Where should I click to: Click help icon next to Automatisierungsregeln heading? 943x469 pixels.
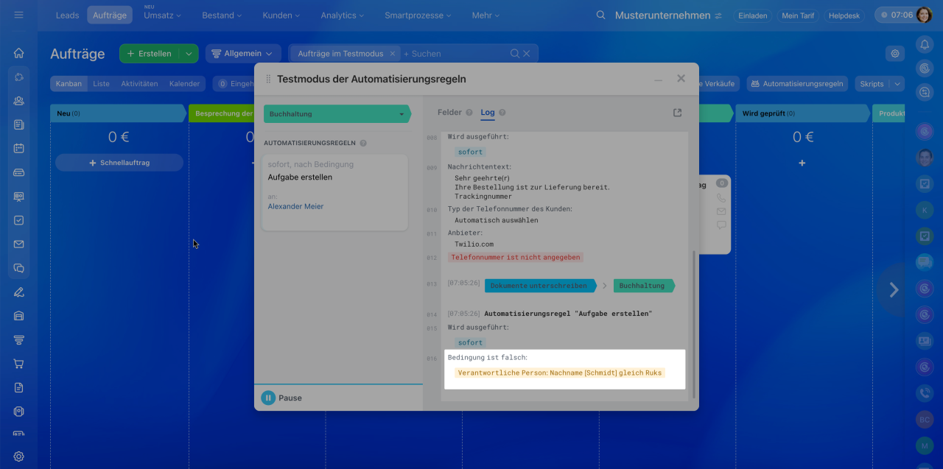click(363, 144)
